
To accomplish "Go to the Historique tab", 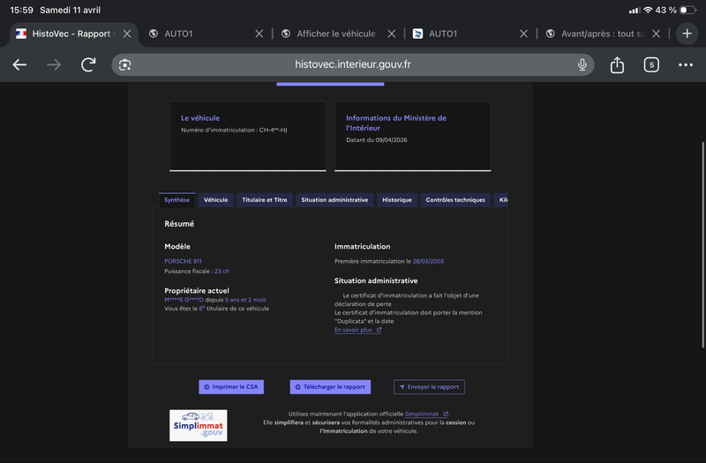I will [396, 200].
